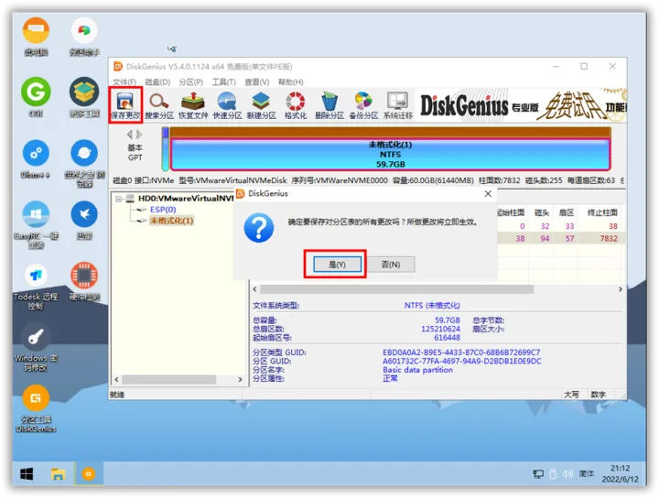Image resolution: width=659 pixels, height=498 pixels.
Task: Click the Basic data partition name value
Action: (417, 370)
